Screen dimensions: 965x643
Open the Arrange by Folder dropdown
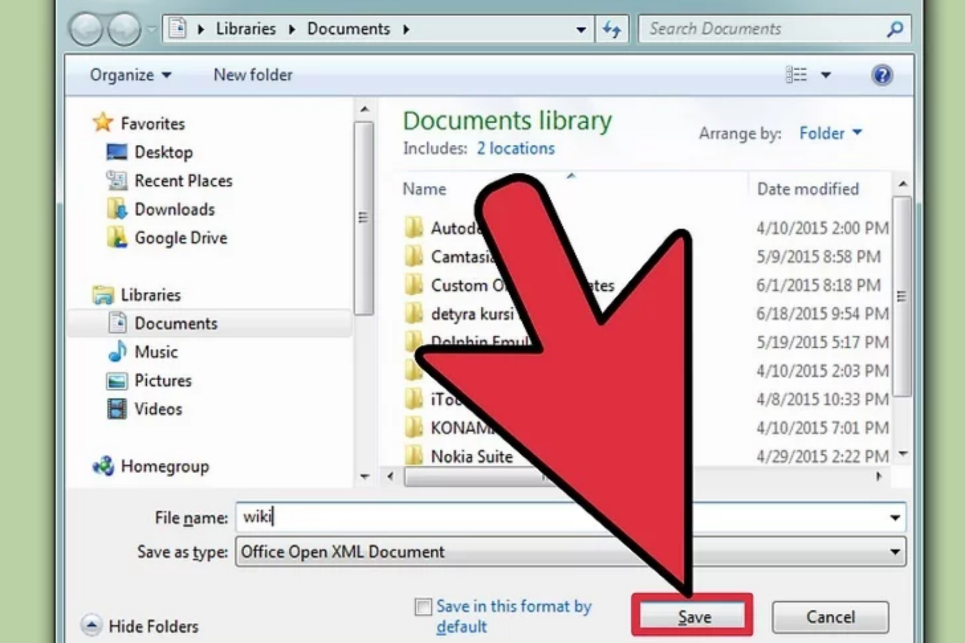pos(830,133)
